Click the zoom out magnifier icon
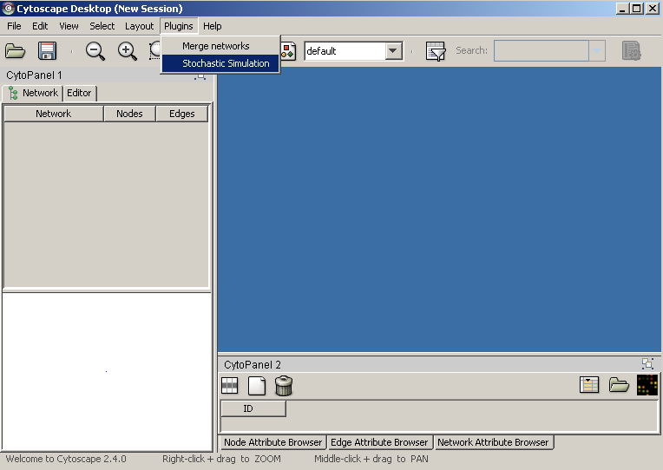Image resolution: width=663 pixels, height=470 pixels. (95, 51)
